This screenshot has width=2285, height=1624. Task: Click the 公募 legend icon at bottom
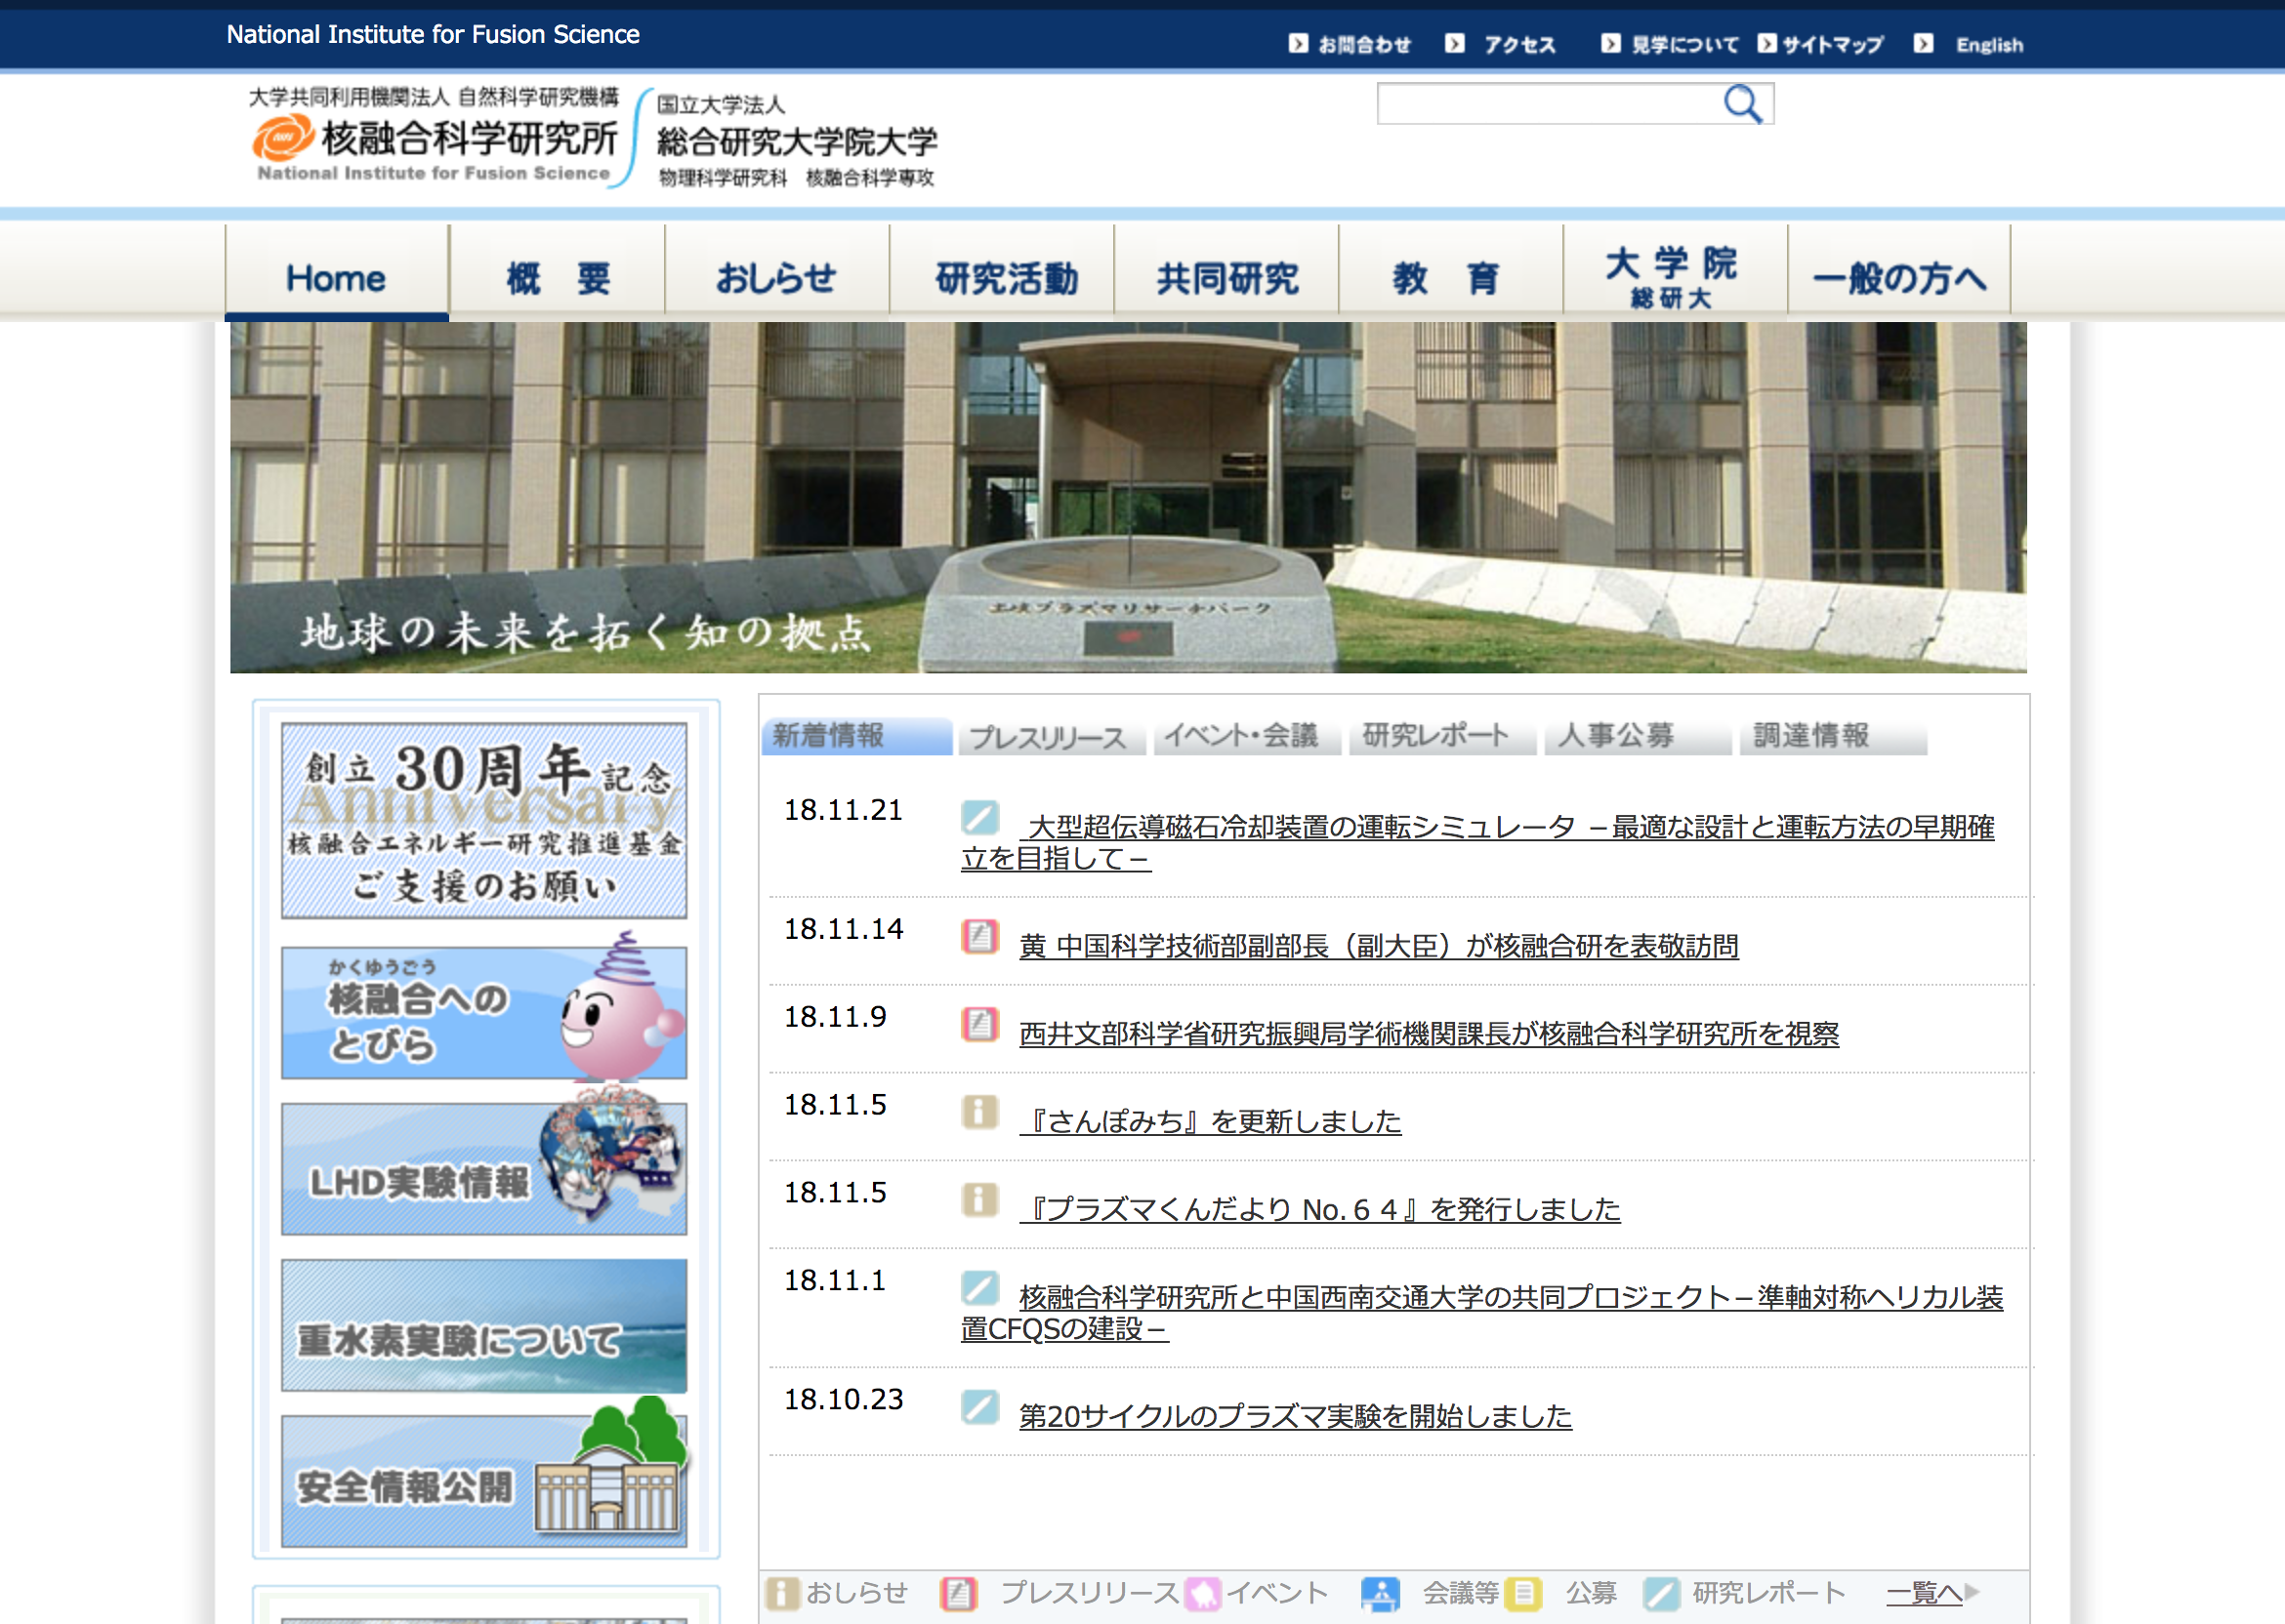[x=1522, y=1593]
